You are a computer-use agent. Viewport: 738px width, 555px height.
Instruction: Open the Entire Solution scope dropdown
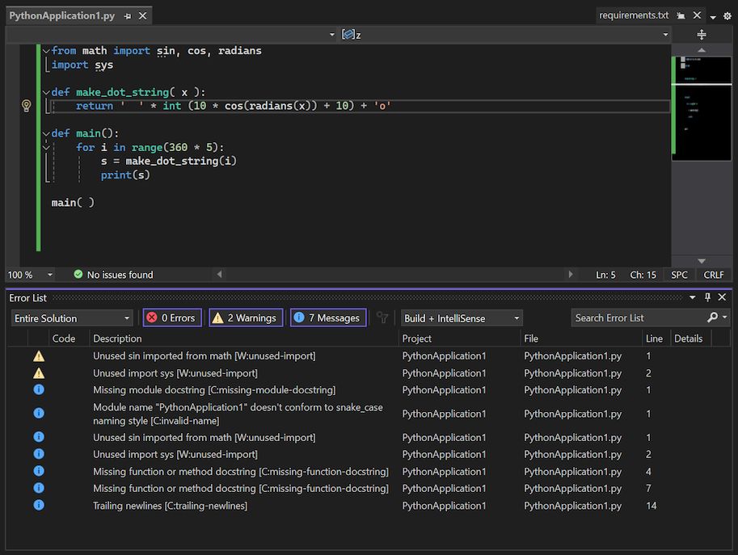point(71,317)
